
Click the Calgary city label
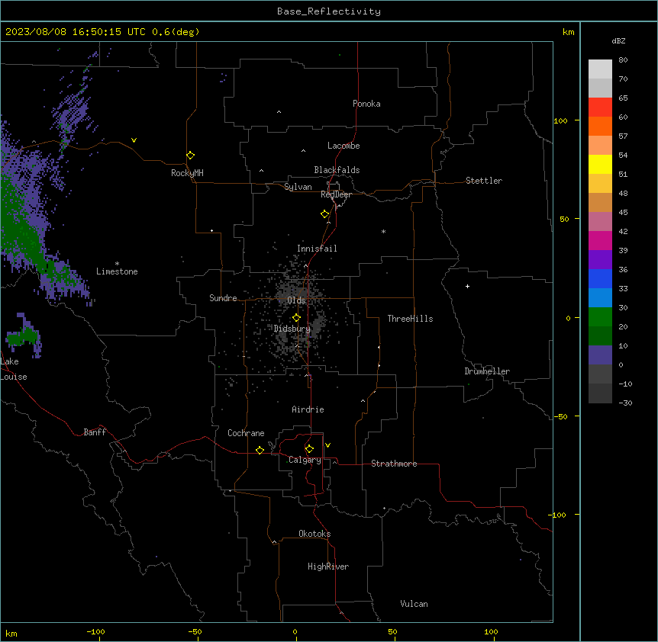click(305, 460)
